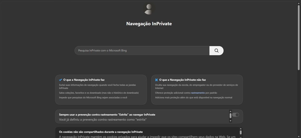The height and width of the screenshot is (138, 301).
Task: Click scroll up arrow in cookies card
Action: tap(240, 129)
